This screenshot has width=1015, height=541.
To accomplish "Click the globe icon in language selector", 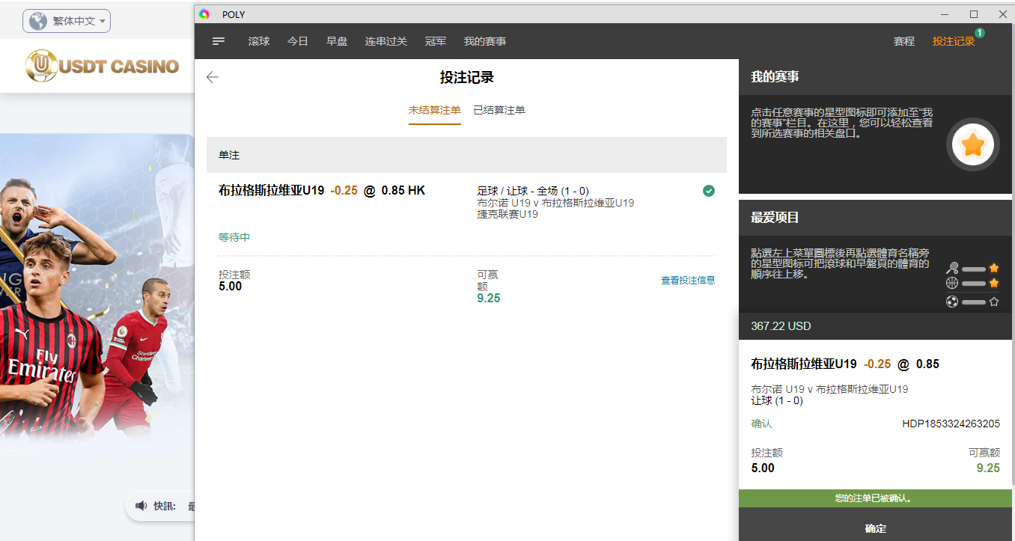I will coord(37,21).
